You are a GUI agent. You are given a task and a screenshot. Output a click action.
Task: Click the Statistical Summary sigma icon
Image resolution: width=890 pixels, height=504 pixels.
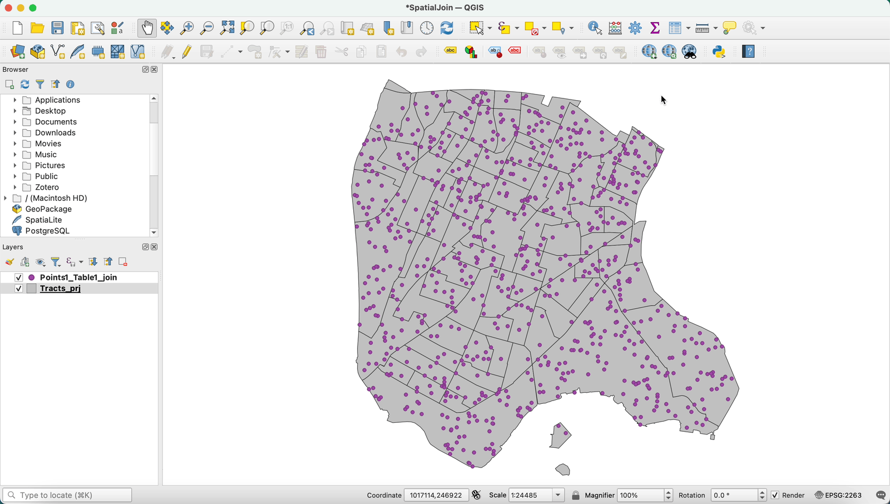[655, 28]
